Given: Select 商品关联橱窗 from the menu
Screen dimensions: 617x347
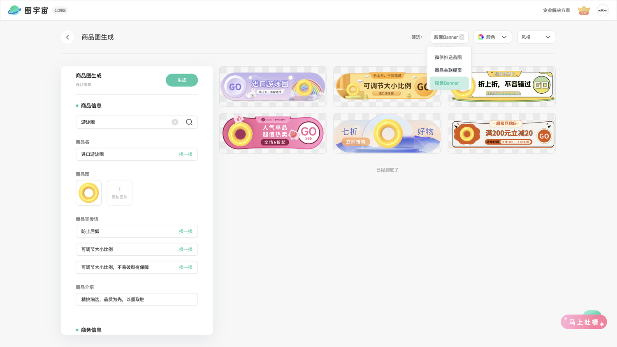Looking at the screenshot, I should (x=449, y=70).
